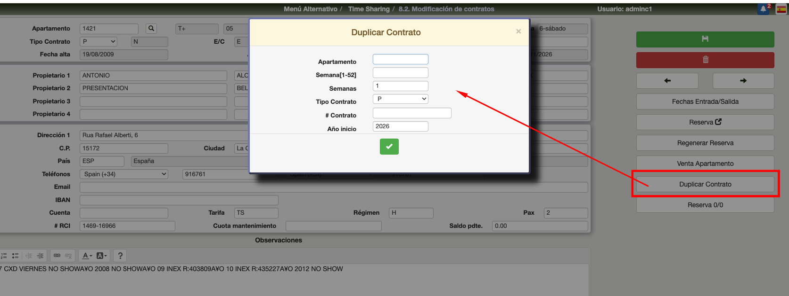
Task: Open the notifications bell
Action: pos(763,9)
